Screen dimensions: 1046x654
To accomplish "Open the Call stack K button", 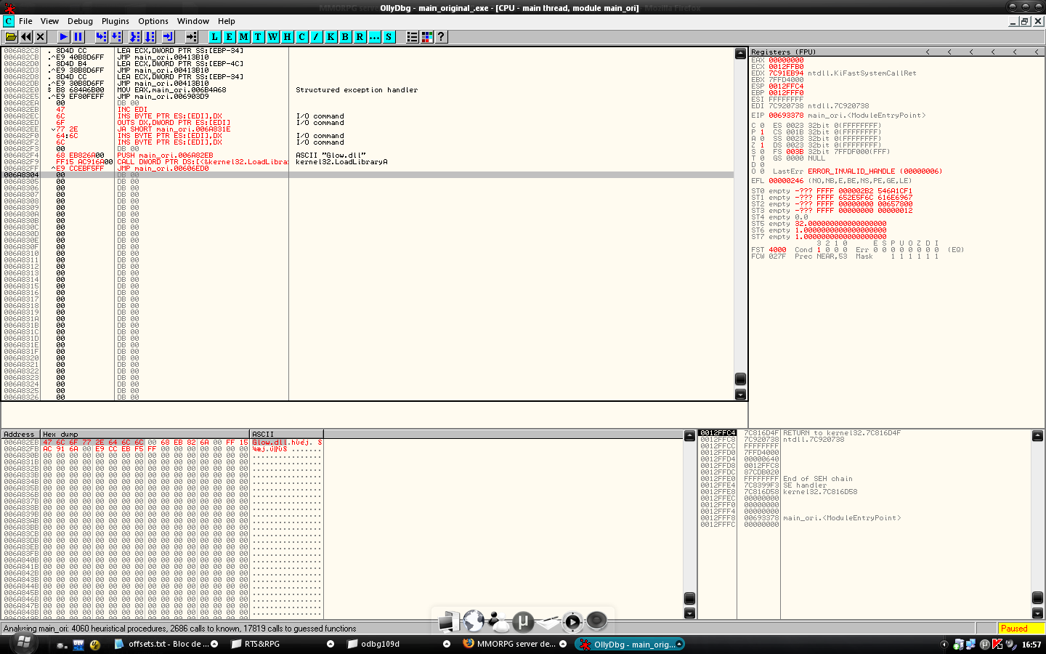I will coord(331,37).
